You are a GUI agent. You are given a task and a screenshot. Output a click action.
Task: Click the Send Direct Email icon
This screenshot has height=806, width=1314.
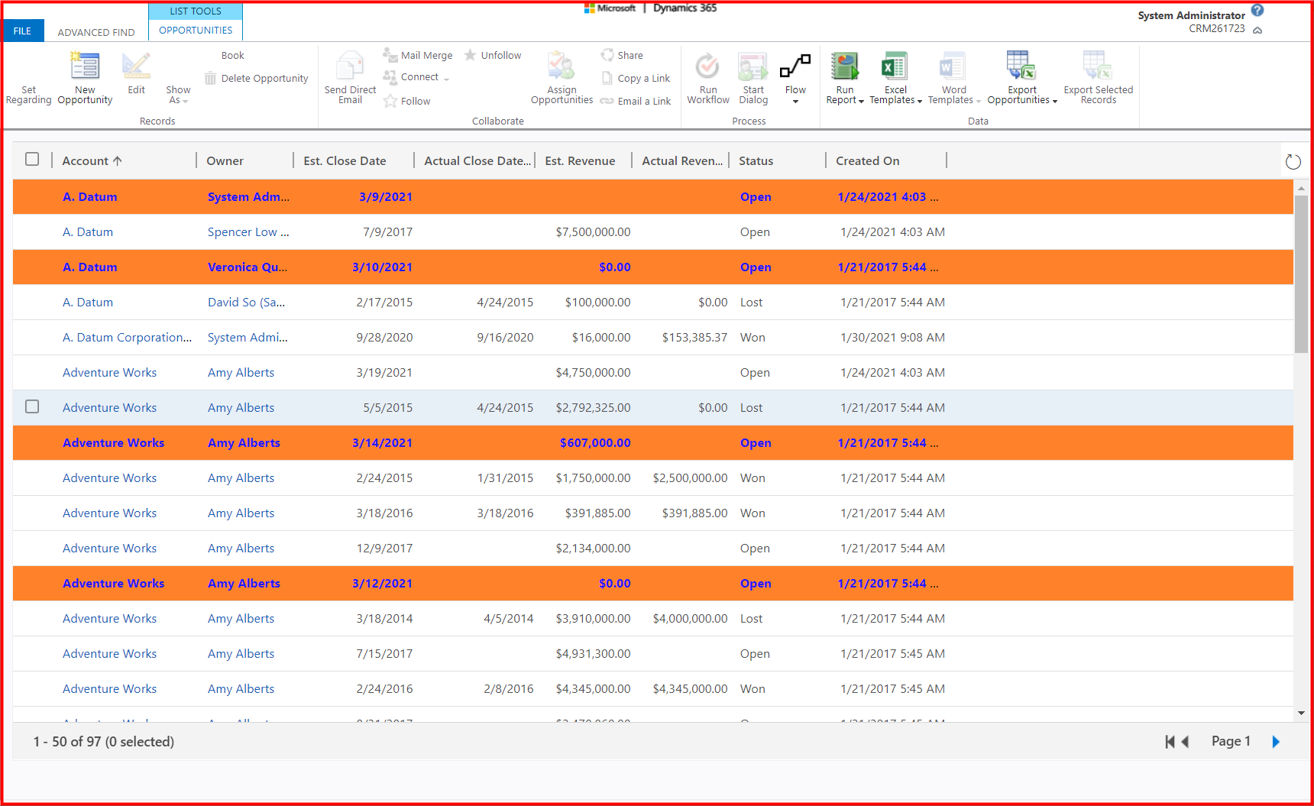pyautogui.click(x=350, y=66)
